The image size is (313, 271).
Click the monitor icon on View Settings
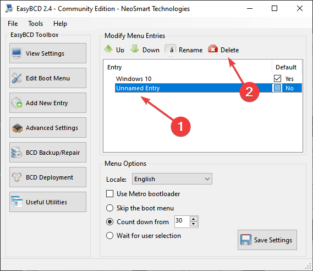point(17,53)
